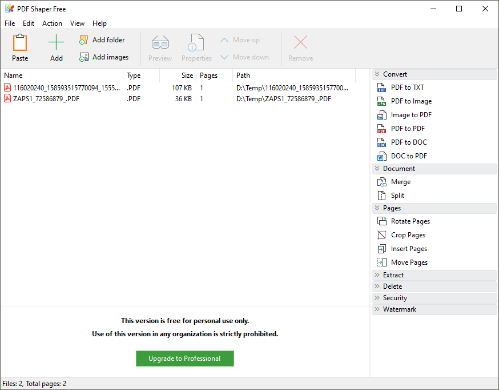This screenshot has width=499, height=390.
Task: Click the Move Pages icon
Action: pos(381,262)
